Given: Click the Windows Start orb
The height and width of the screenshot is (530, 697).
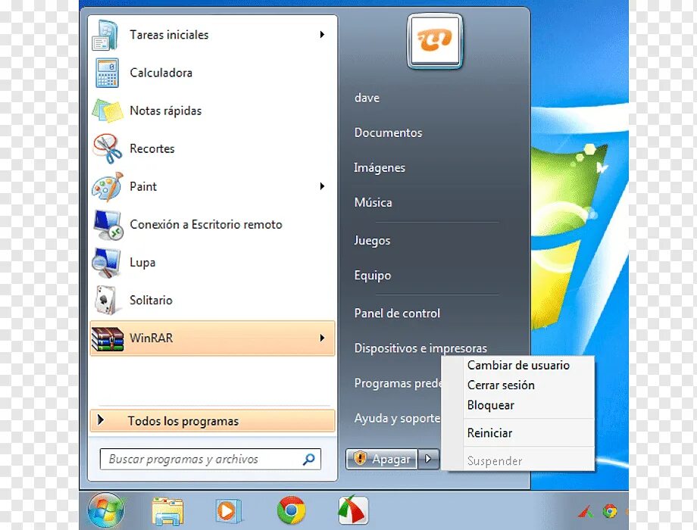Looking at the screenshot, I should tap(105, 510).
